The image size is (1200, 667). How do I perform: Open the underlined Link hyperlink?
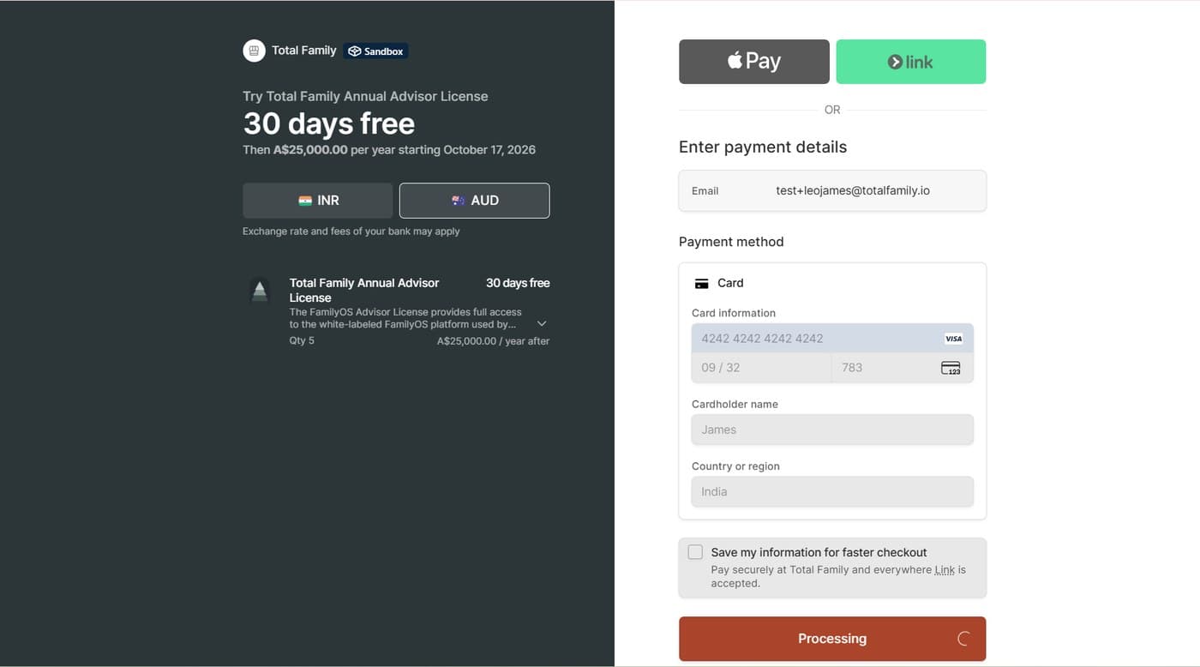pos(945,570)
